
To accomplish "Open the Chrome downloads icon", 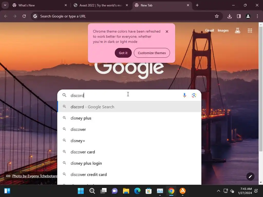I will click(229, 16).
